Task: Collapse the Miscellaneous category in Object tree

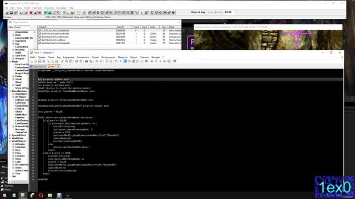Action: [10, 91]
